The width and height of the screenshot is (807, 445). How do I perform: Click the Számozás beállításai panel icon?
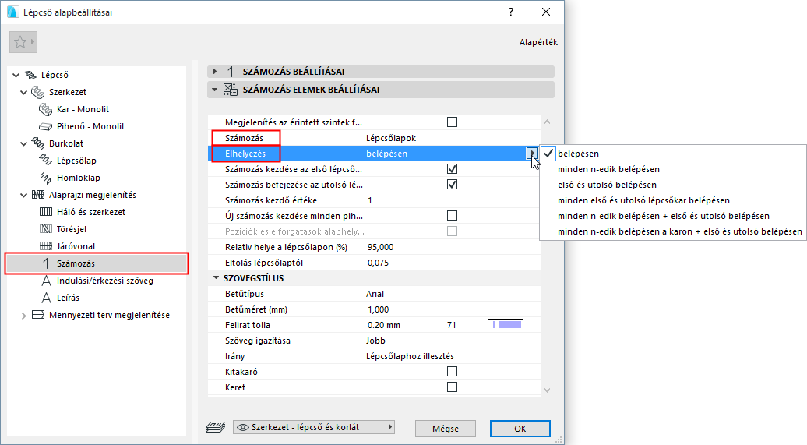point(230,72)
